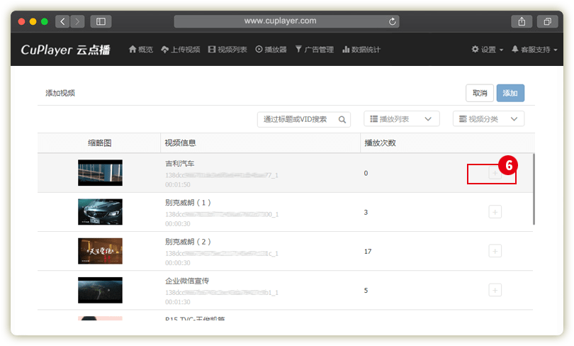Go to 上传视频 in navigation

[x=181, y=50]
